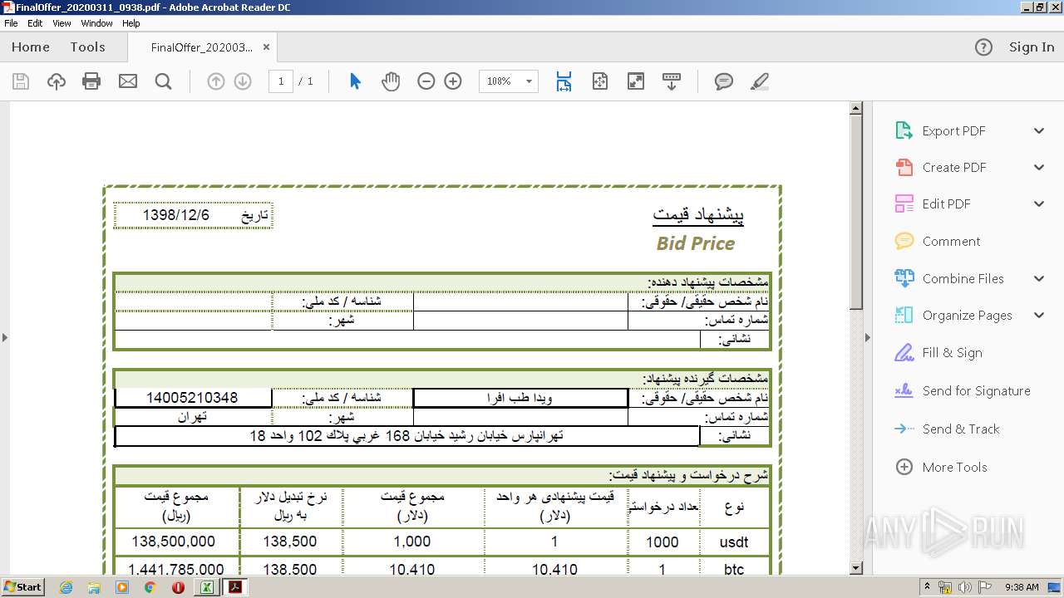Open the 108% zoom level dropdown
This screenshot has height=598, width=1064.
pyautogui.click(x=529, y=81)
